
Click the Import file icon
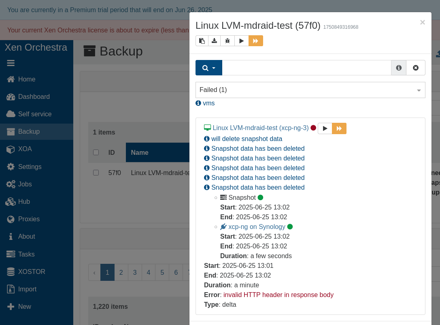[x=11, y=289]
